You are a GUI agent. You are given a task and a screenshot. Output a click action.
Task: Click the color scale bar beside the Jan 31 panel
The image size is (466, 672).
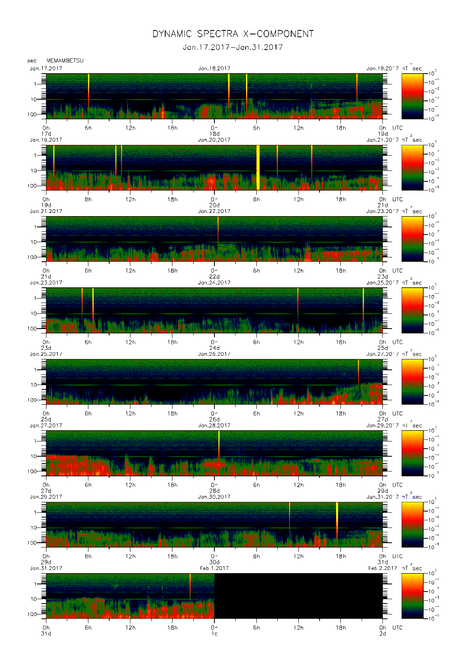(412, 596)
